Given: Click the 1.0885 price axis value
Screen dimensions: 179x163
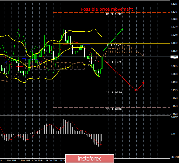Looking at the screenshot, I should [174, 98].
